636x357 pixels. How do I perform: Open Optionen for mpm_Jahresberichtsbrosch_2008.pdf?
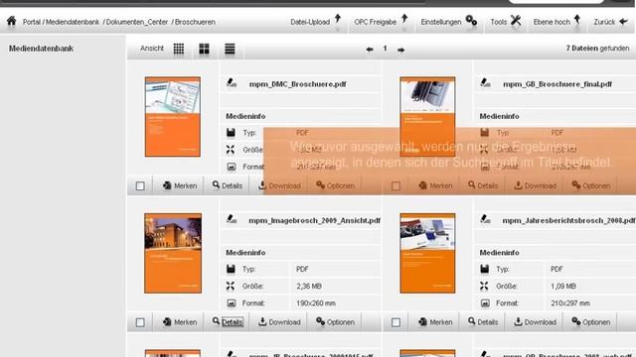click(x=591, y=322)
